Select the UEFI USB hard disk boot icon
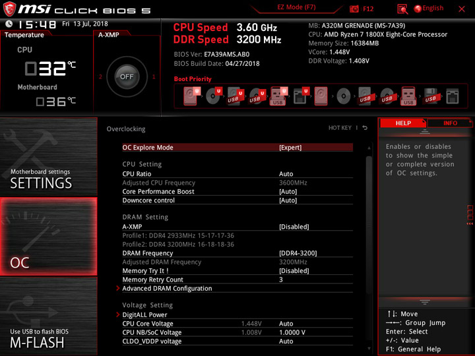 point(236,96)
